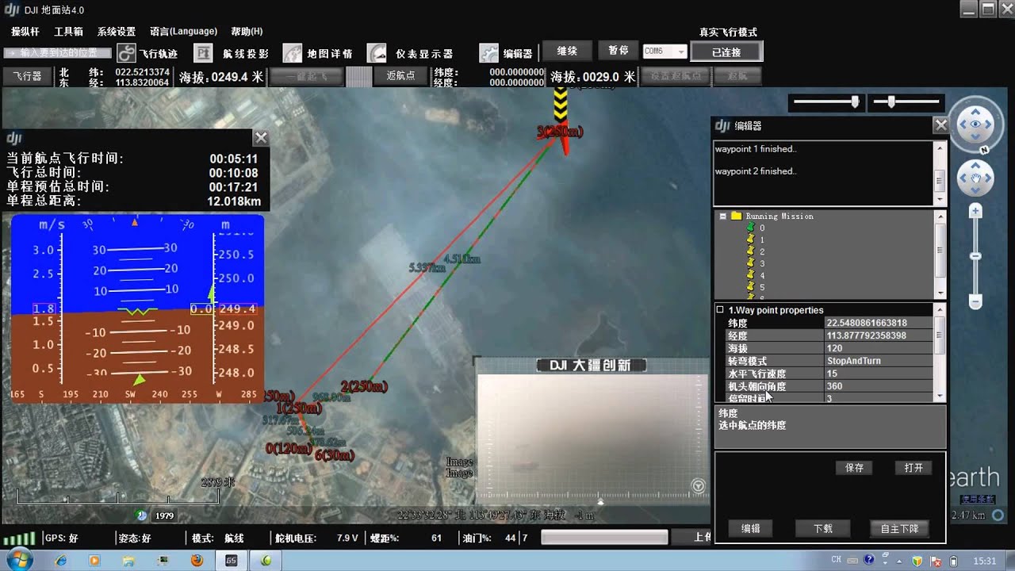The height and width of the screenshot is (571, 1015).
Task: Click the GS ground station taskbar icon
Action: (232, 560)
